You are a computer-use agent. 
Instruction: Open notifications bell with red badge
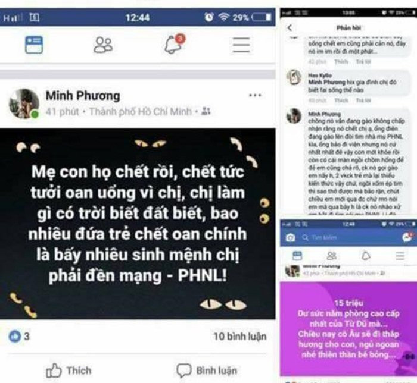(175, 44)
